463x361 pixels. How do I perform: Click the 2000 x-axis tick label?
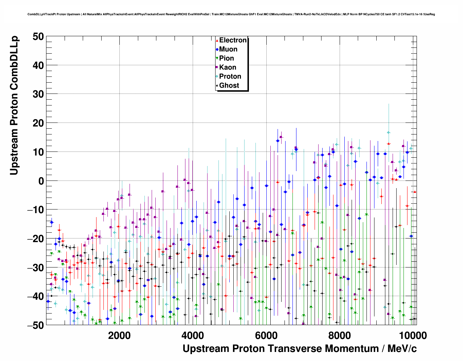pyautogui.click(x=119, y=336)
